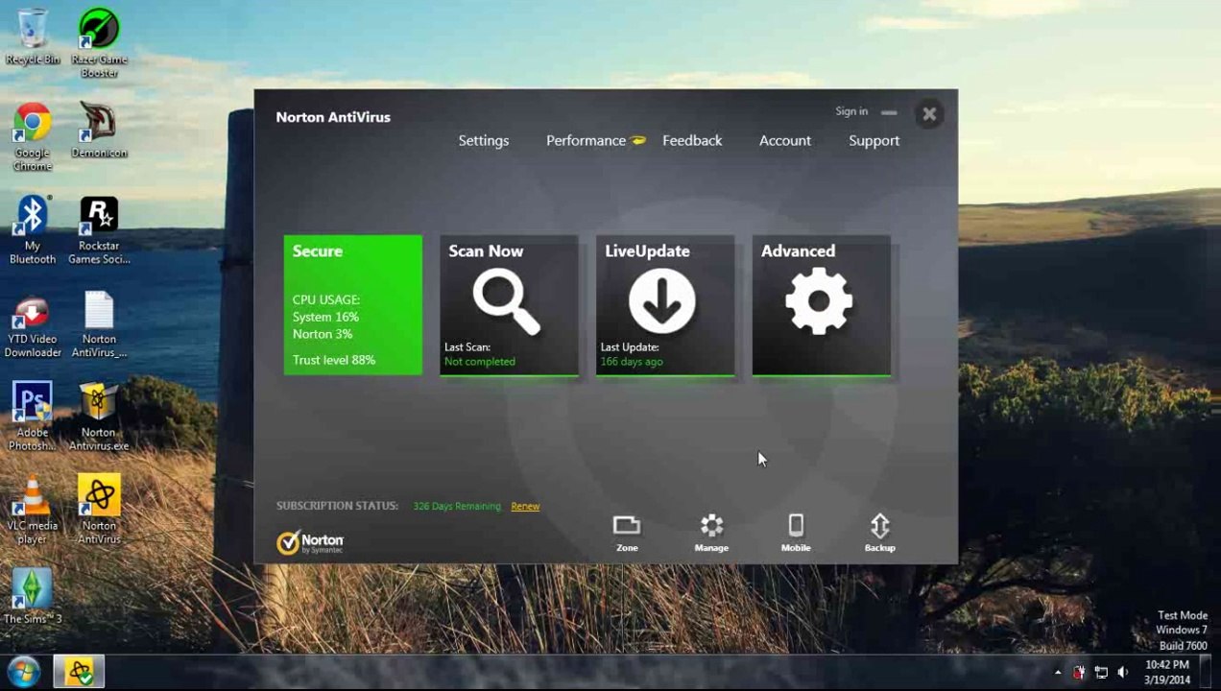This screenshot has width=1221, height=691.
Task: Click the Norton taskbar button
Action: click(79, 671)
